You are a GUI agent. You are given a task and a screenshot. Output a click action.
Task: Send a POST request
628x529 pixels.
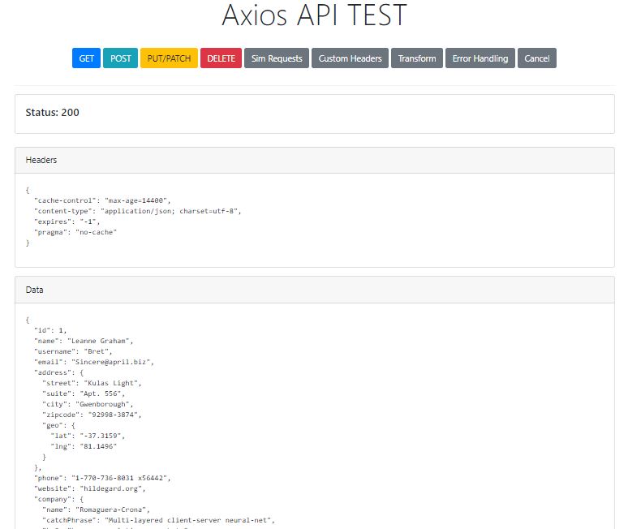(x=121, y=58)
